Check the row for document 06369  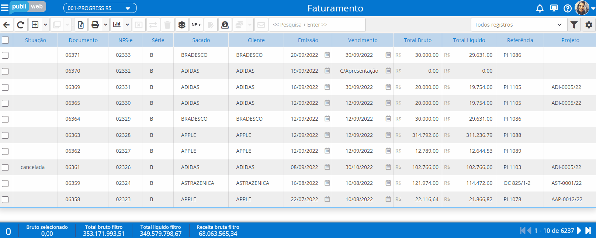tap(5, 87)
